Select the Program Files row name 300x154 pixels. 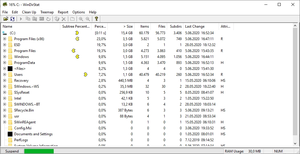(25, 51)
